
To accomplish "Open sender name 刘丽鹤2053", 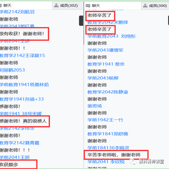I will pos(12,70).
